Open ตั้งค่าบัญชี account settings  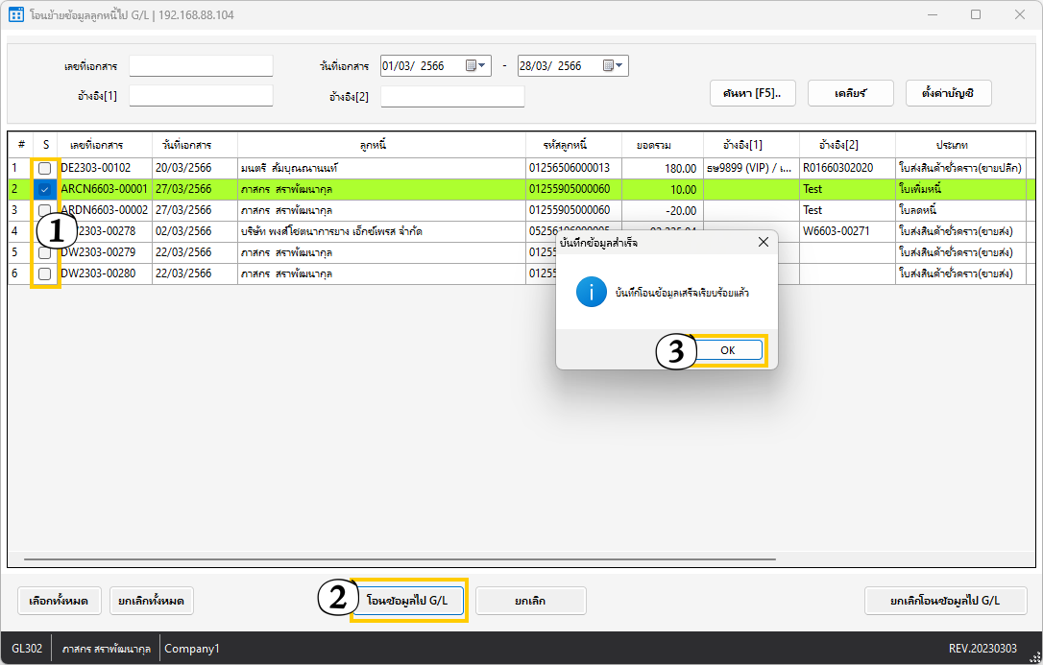[x=949, y=93]
